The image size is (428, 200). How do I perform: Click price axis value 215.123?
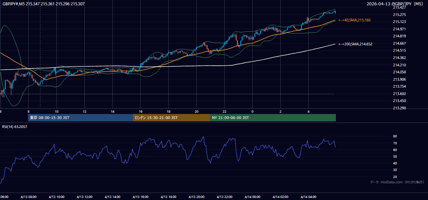399,22
